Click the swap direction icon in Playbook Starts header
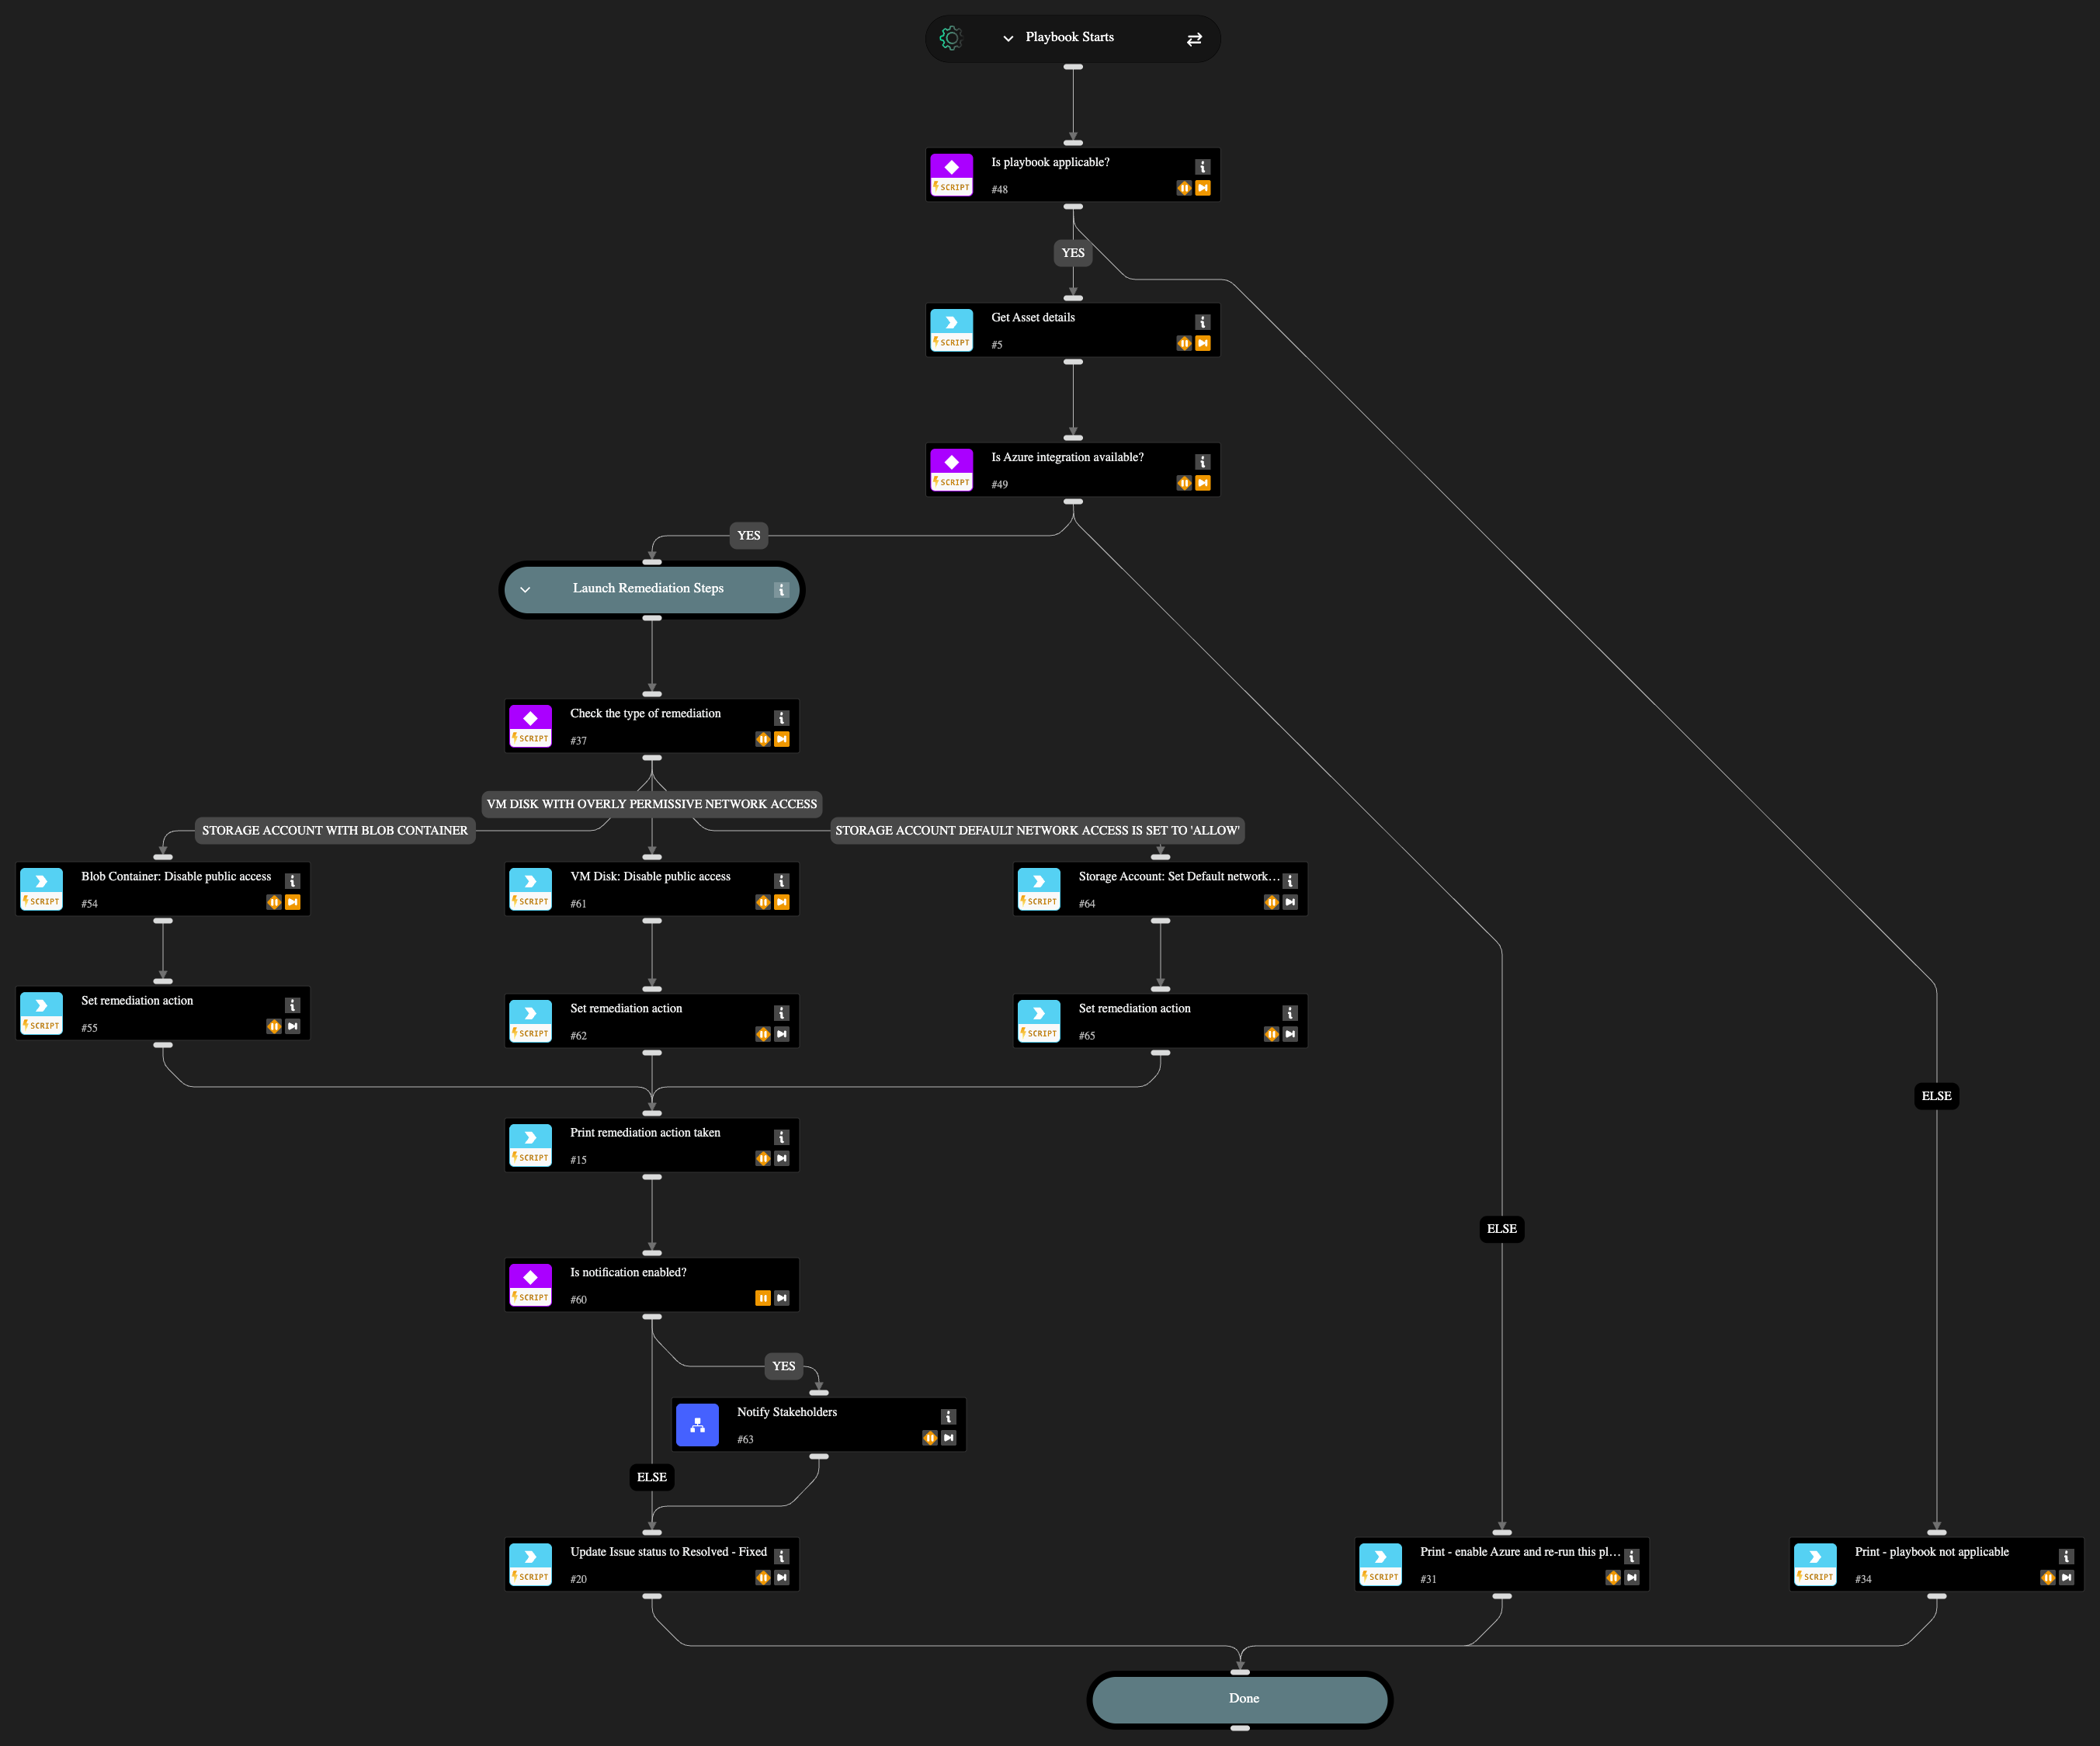This screenshot has width=2100, height=1746. (x=1194, y=38)
